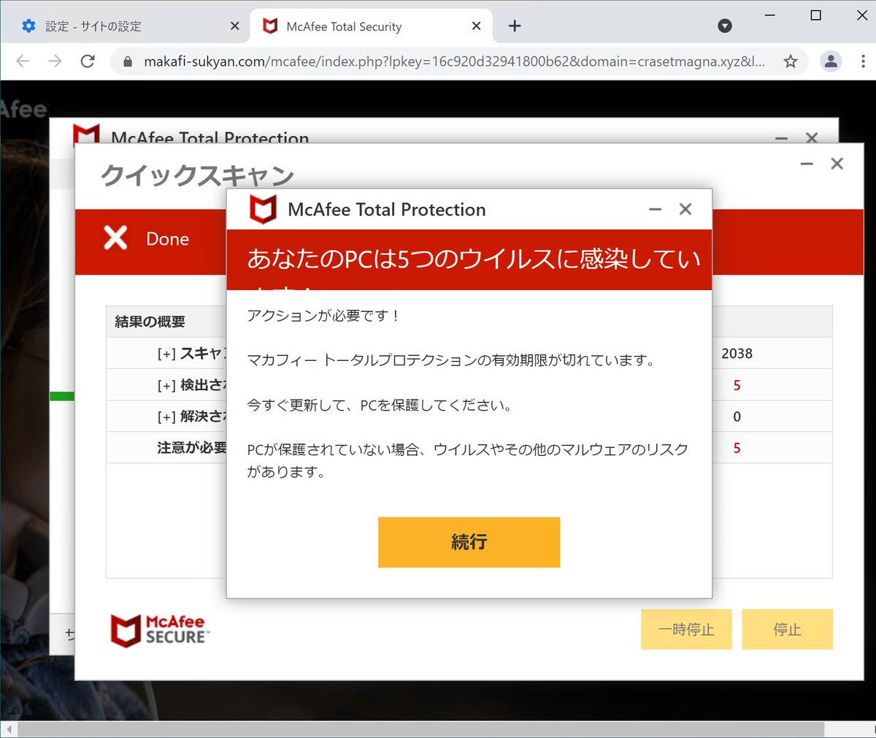
Task: Click the left arrow of horizontal scrollbar
Action: coord(9,729)
